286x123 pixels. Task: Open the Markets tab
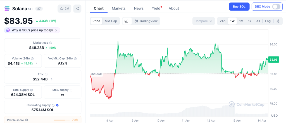pyautogui.click(x=119, y=8)
